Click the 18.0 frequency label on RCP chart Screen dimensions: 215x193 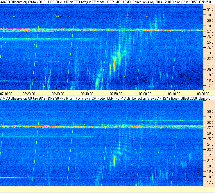point(210,81)
